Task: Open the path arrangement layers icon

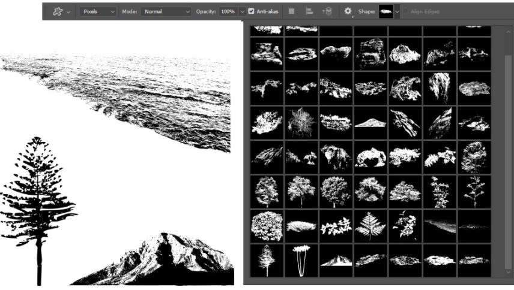Action: [x=327, y=11]
